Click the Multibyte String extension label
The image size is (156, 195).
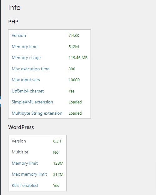click(37, 113)
